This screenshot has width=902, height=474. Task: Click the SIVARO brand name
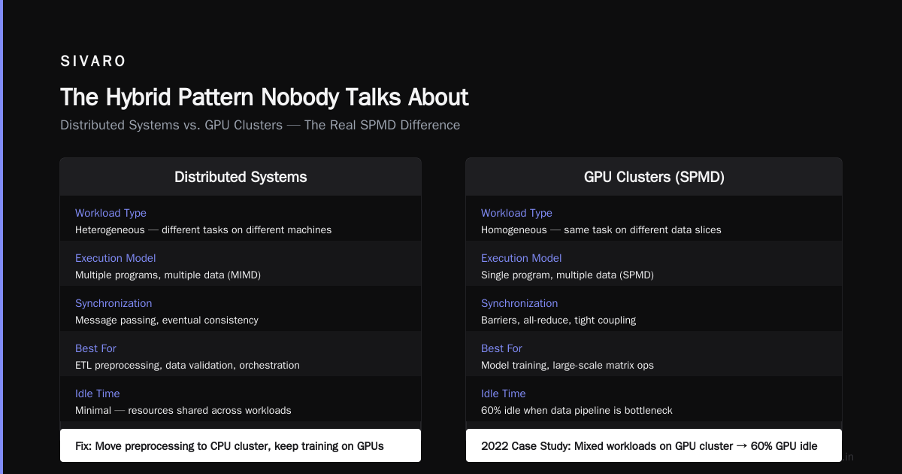(x=93, y=62)
